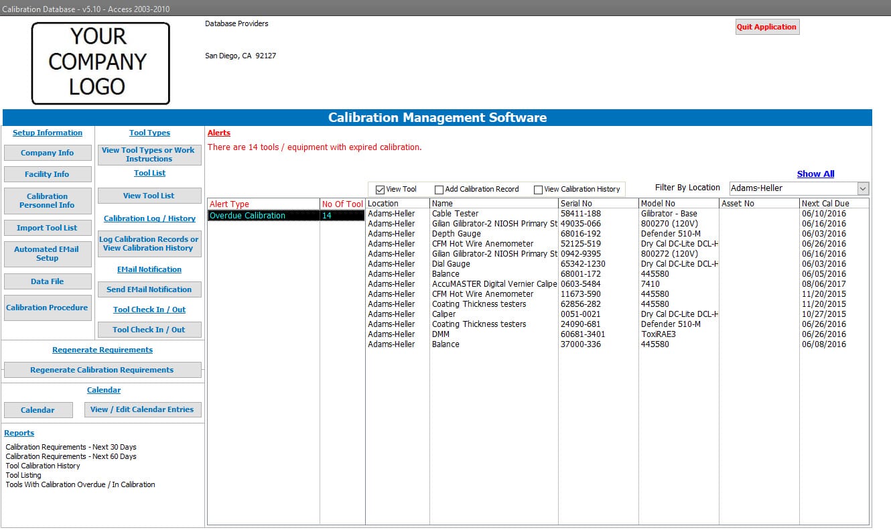Open Tools With Calibration Overdue report
Image resolution: width=891 pixels, height=530 pixels.
point(80,484)
